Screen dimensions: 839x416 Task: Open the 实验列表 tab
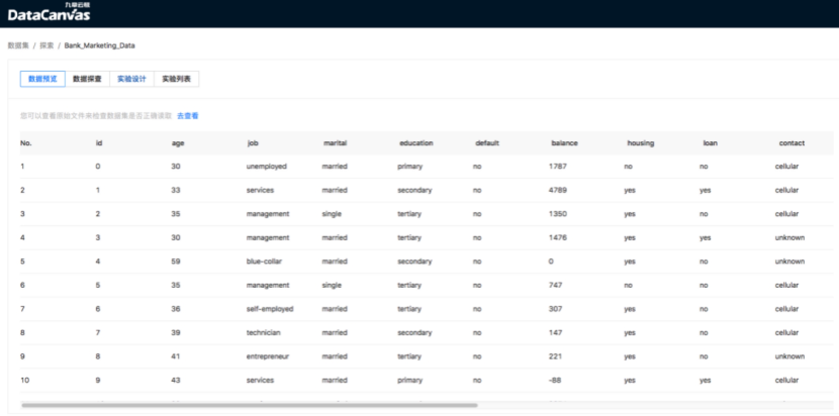tap(176, 79)
